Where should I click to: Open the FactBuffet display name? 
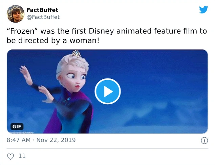click(x=42, y=10)
